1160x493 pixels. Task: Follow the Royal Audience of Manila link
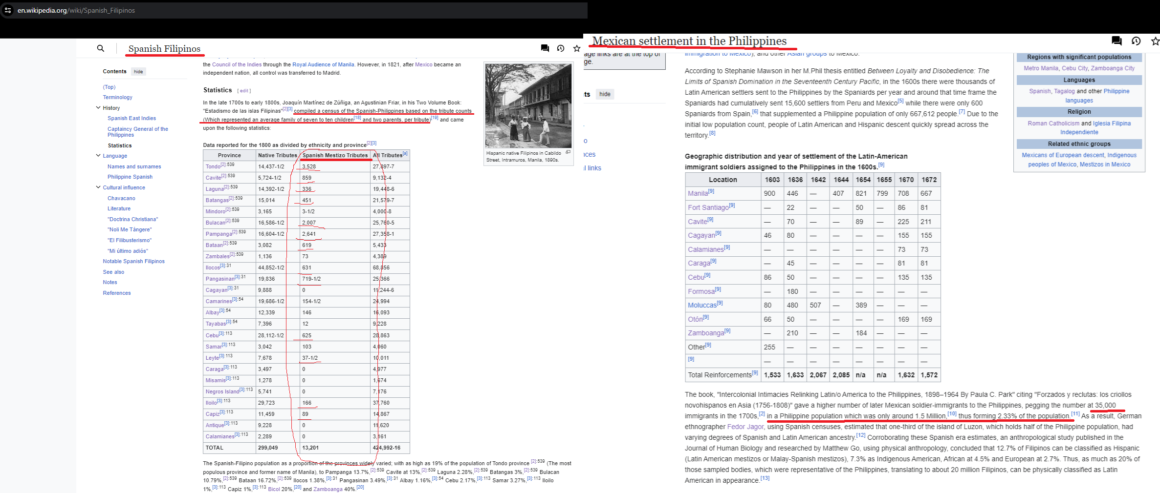pos(323,64)
